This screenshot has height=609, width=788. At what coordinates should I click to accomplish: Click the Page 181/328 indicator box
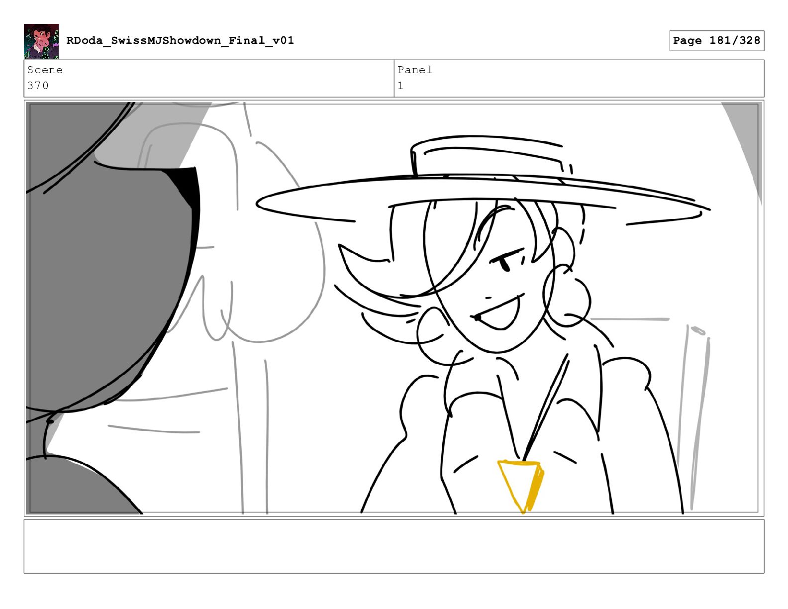point(716,40)
